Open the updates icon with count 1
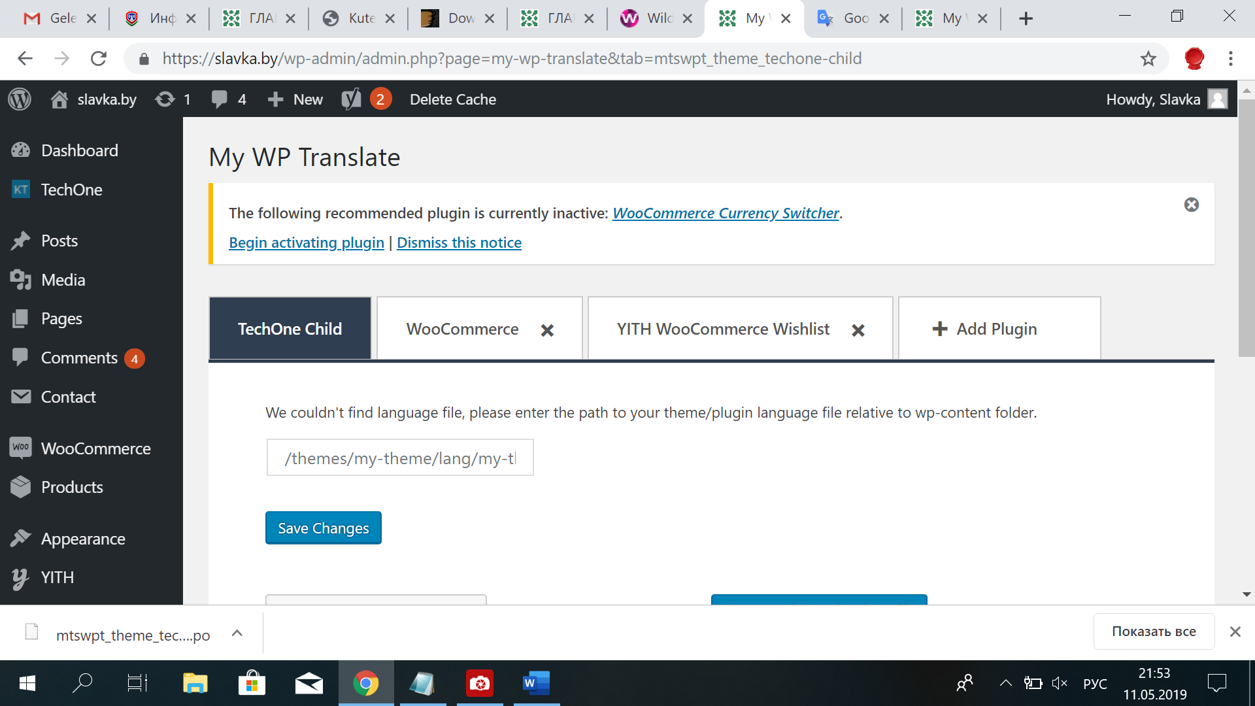Viewport: 1255px width, 706px height. (x=173, y=99)
